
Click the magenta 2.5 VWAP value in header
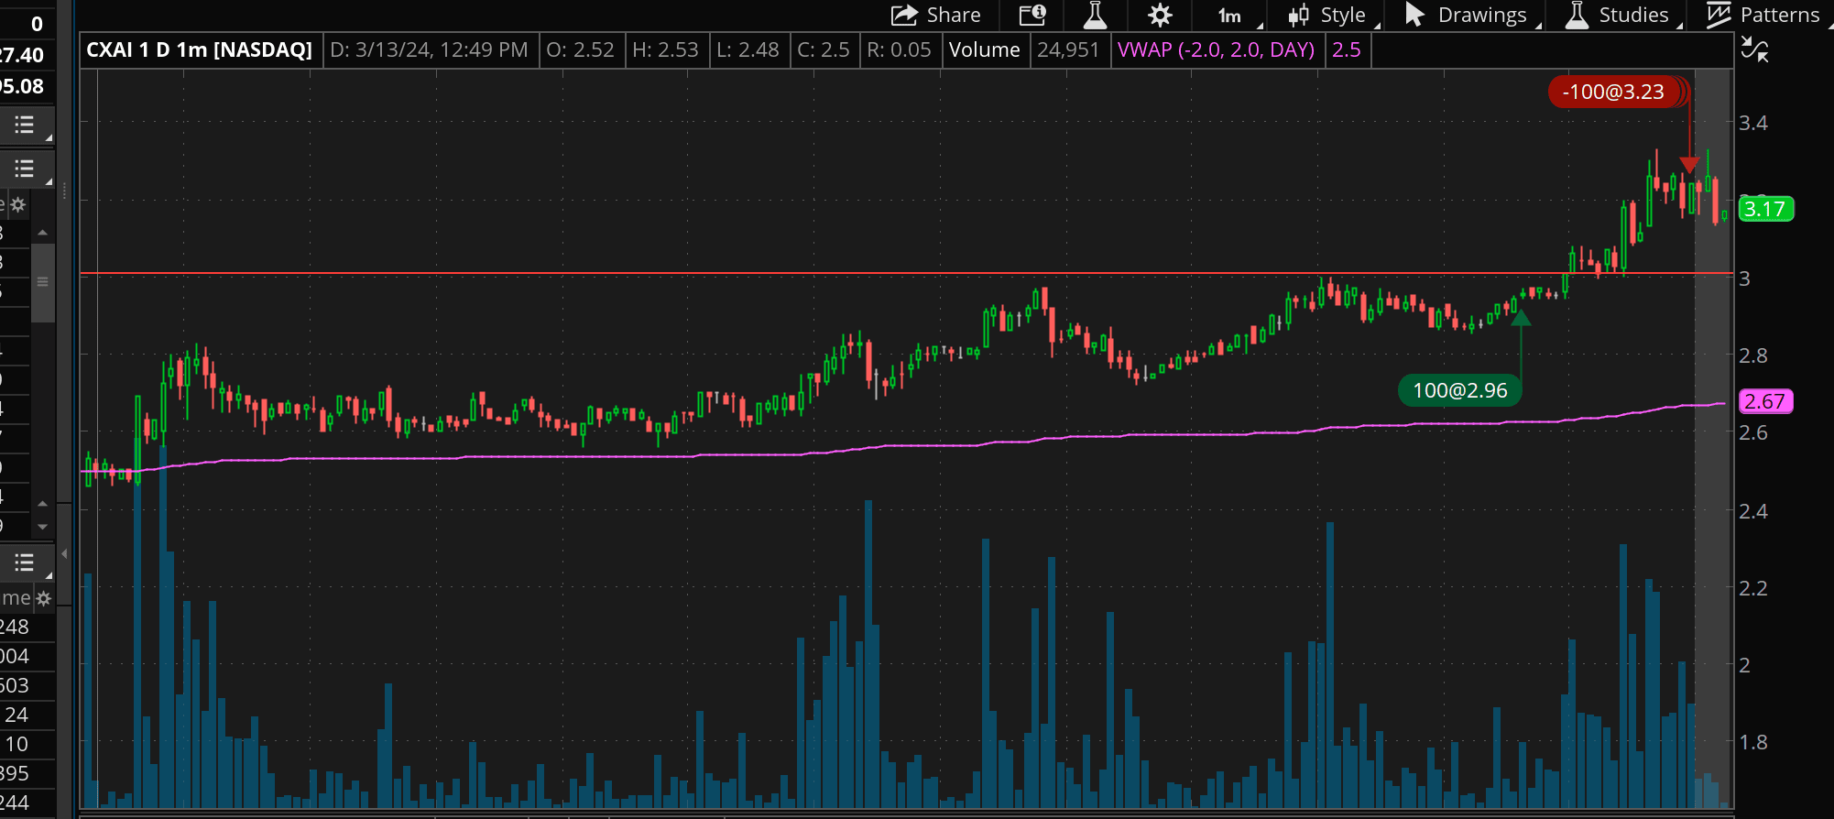[1346, 49]
